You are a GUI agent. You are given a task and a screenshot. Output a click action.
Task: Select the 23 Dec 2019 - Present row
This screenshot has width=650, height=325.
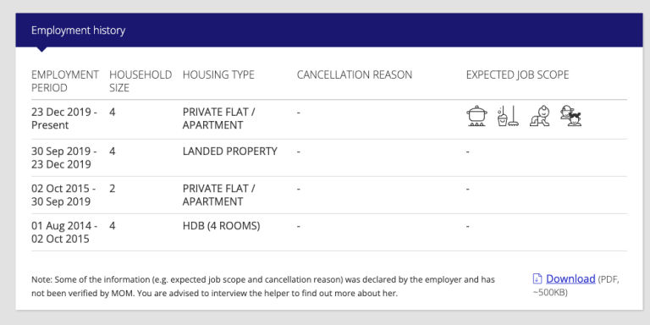click(x=329, y=119)
